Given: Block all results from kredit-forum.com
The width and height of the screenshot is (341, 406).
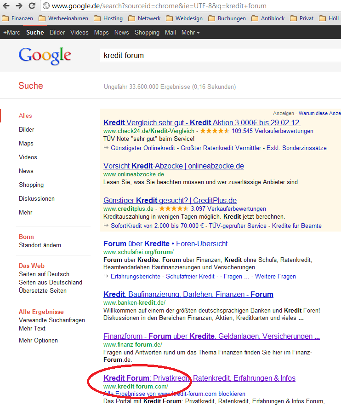Looking at the screenshot, I should pyautogui.click(x=174, y=394).
